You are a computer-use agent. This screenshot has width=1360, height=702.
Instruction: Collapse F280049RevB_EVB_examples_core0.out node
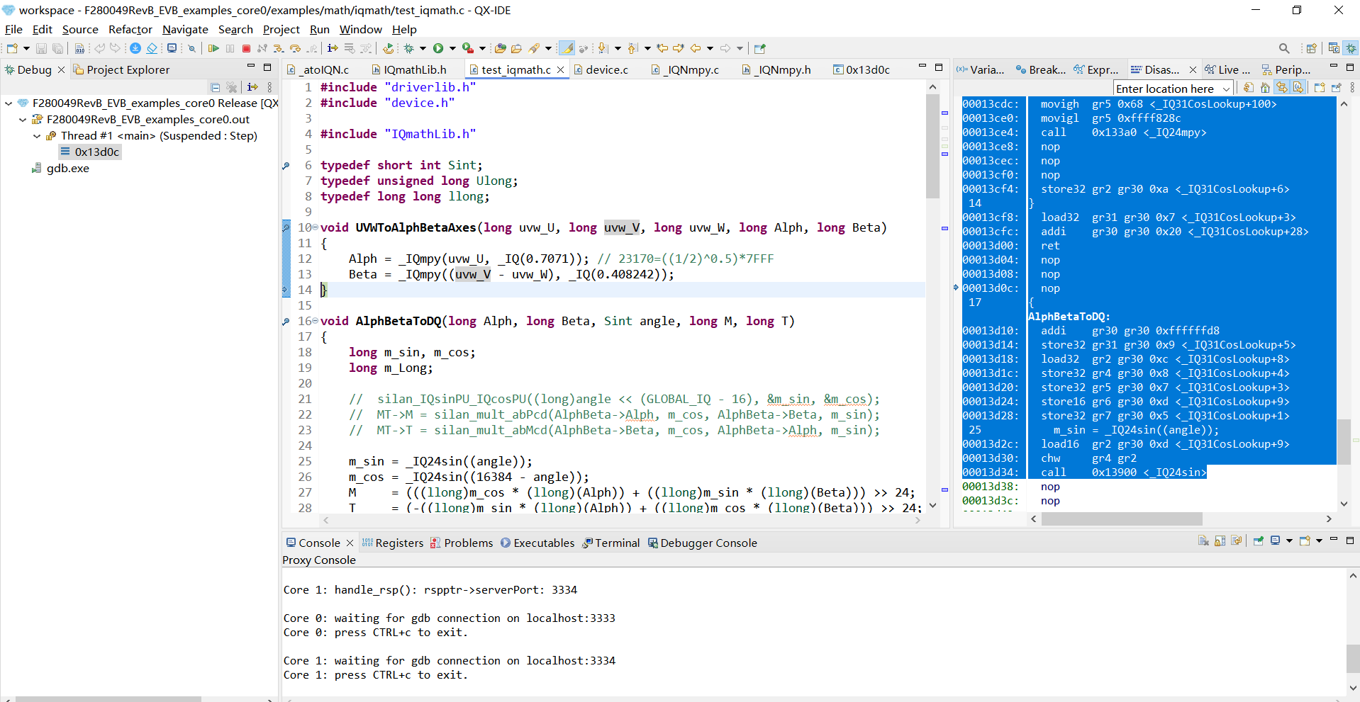tap(23, 120)
